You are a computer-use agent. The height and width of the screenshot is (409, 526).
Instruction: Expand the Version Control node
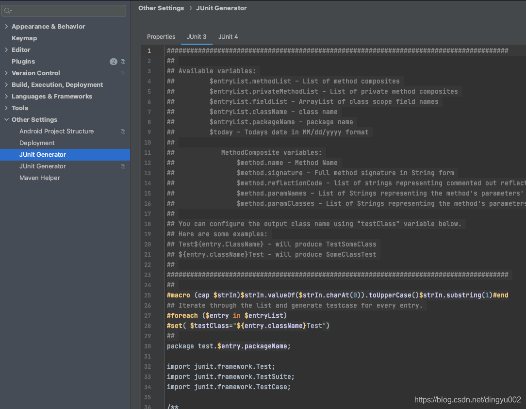pyautogui.click(x=6, y=73)
